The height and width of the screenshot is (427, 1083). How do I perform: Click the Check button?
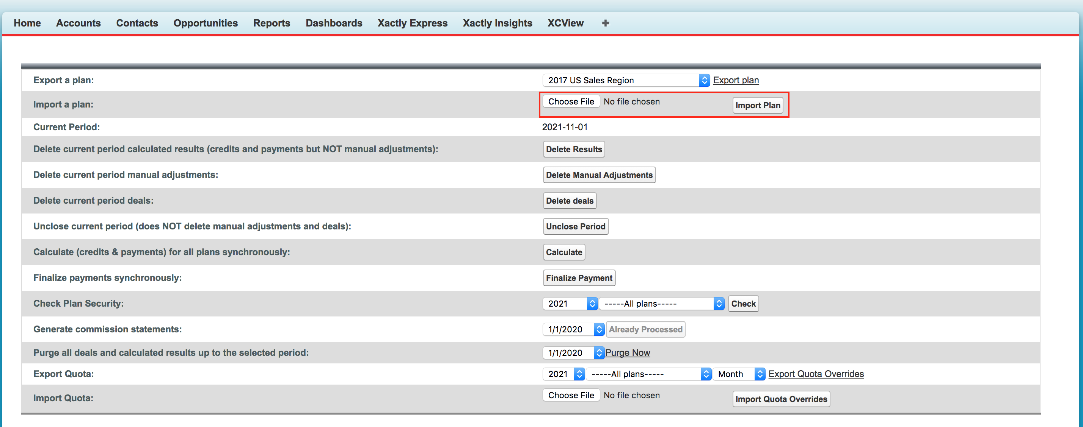pyautogui.click(x=743, y=304)
